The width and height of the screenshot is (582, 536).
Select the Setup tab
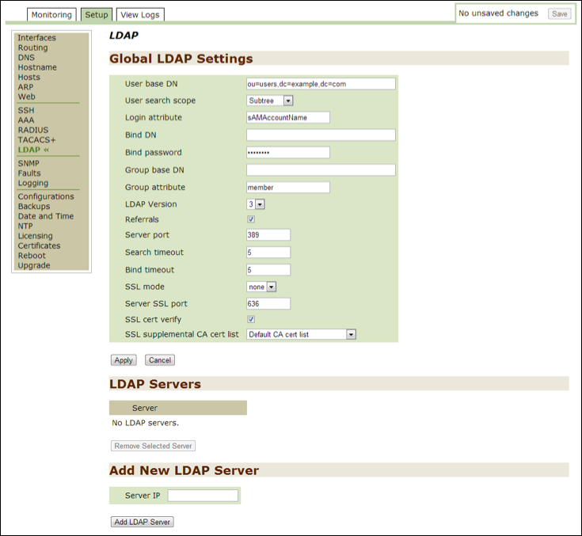[x=96, y=15]
